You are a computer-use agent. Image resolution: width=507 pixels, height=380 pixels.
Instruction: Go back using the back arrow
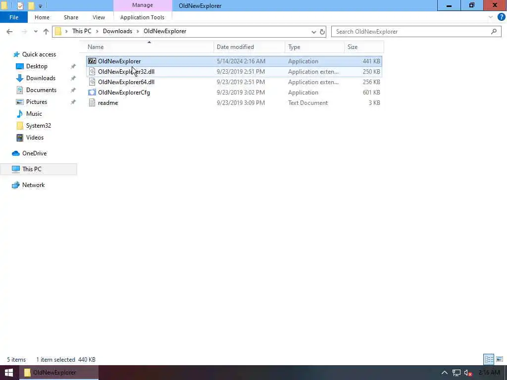click(9, 31)
